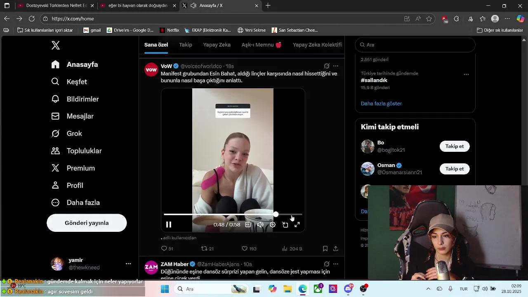Follow Osman with Takip et

pos(455,169)
